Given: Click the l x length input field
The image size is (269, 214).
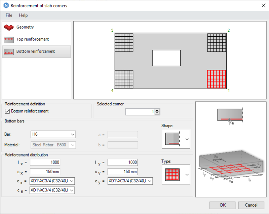Looking at the screenshot, I should tap(45, 162).
